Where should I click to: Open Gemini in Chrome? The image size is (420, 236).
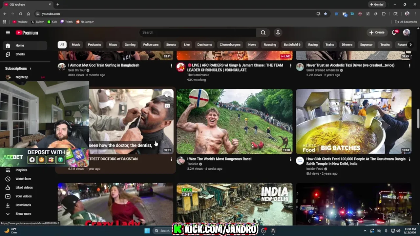point(377,5)
